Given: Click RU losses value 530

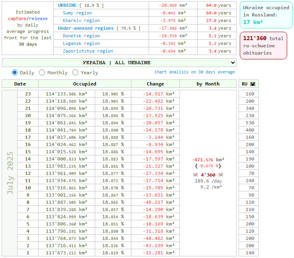Looking at the screenshot, I should pyautogui.click(x=250, y=123).
